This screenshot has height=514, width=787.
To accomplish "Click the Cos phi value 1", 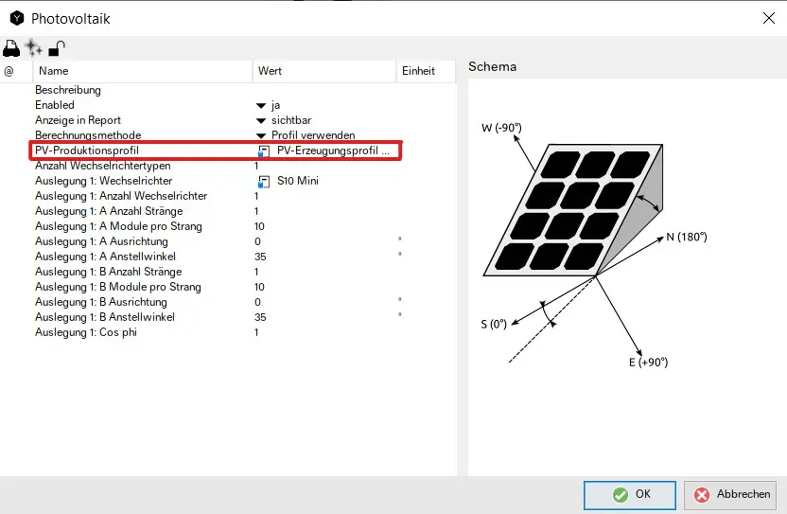I will (256, 332).
